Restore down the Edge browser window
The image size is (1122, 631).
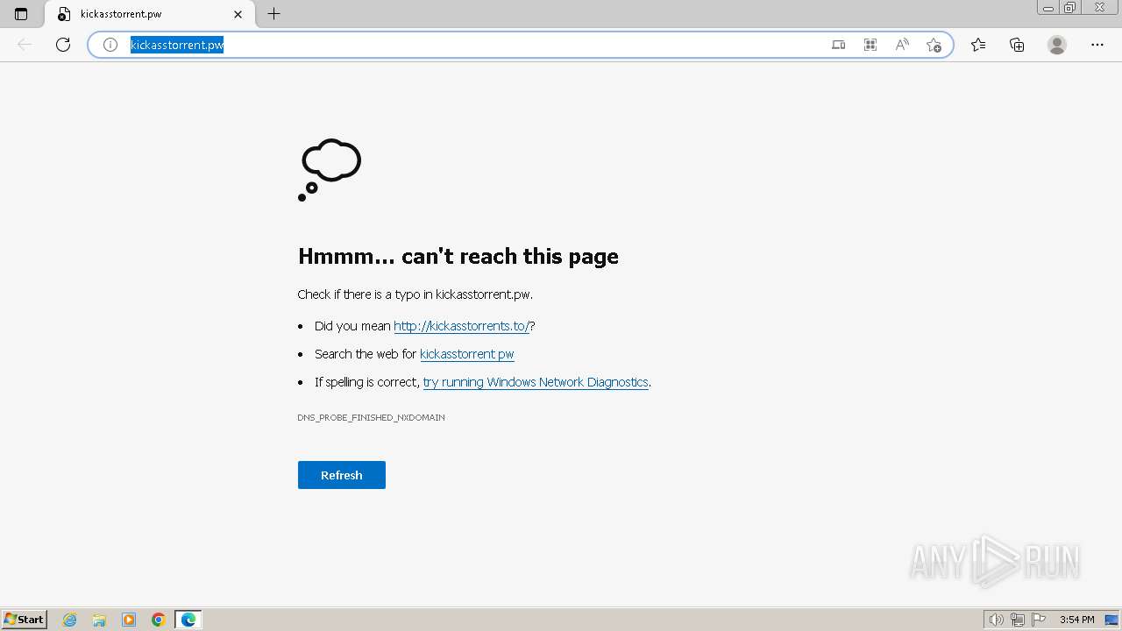click(1070, 8)
